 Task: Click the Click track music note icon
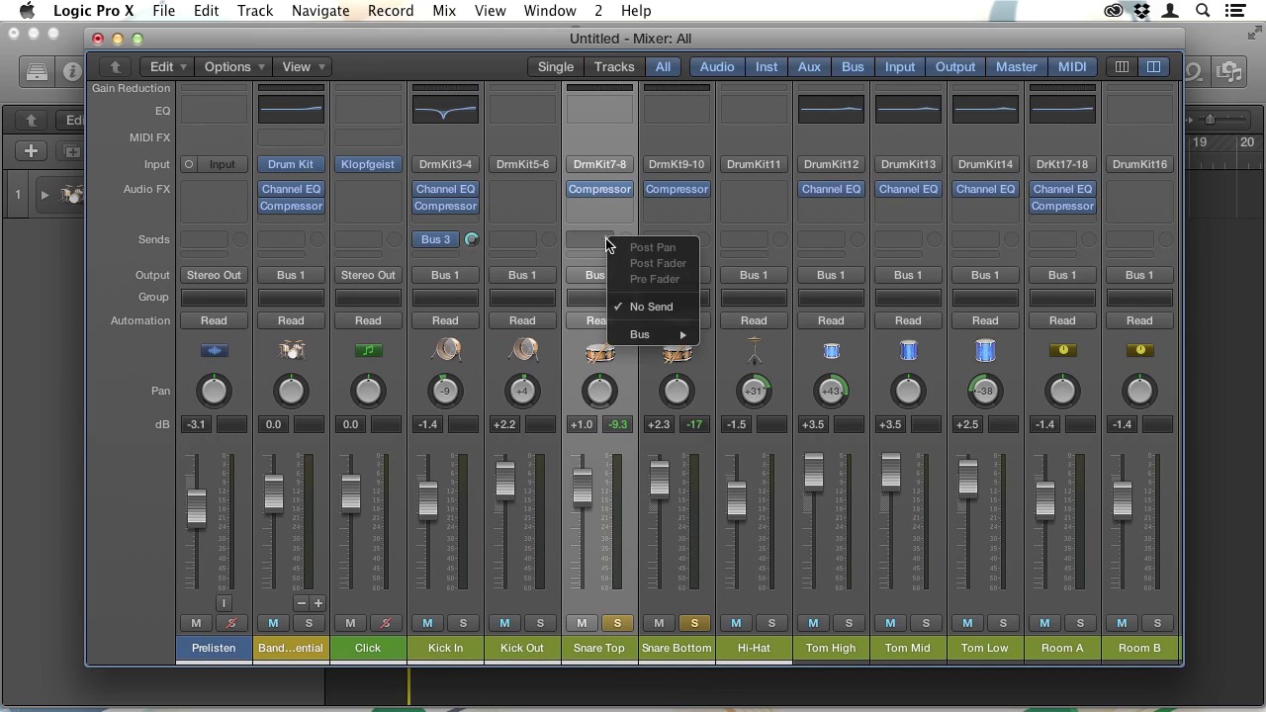(x=368, y=350)
